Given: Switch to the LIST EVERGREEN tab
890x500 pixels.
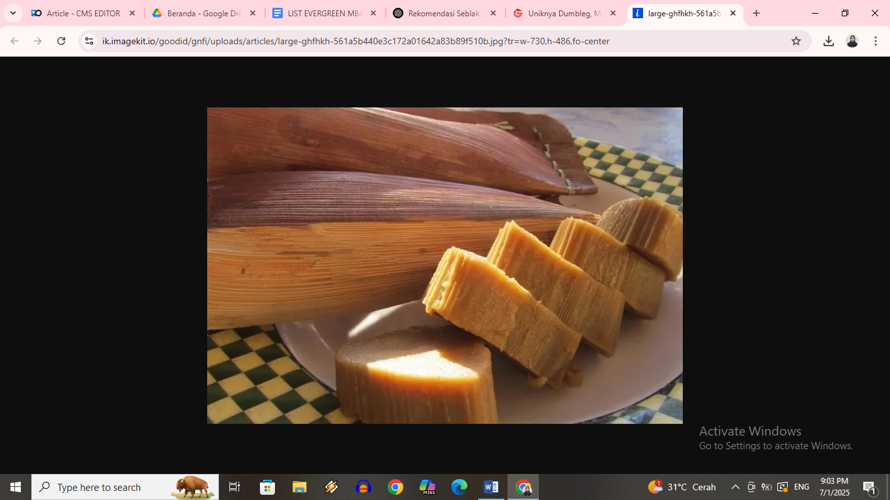Looking at the screenshot, I should (323, 13).
